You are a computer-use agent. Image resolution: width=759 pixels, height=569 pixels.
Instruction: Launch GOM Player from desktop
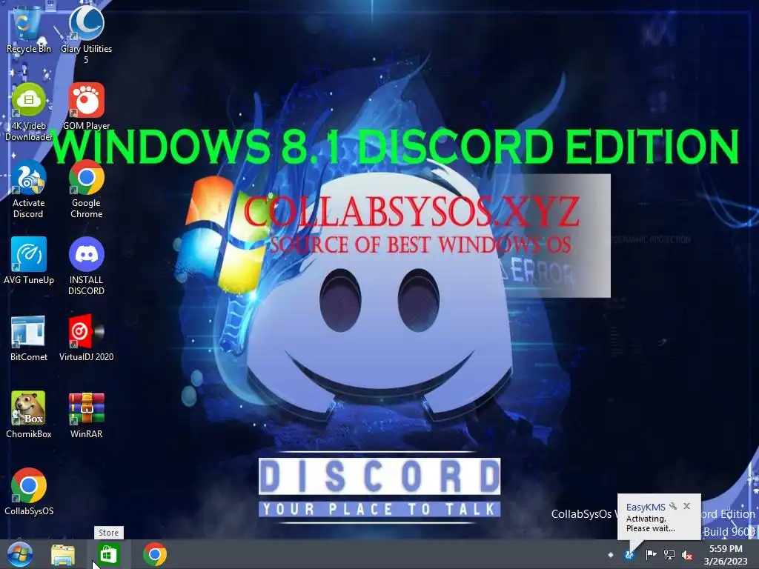coord(86,107)
